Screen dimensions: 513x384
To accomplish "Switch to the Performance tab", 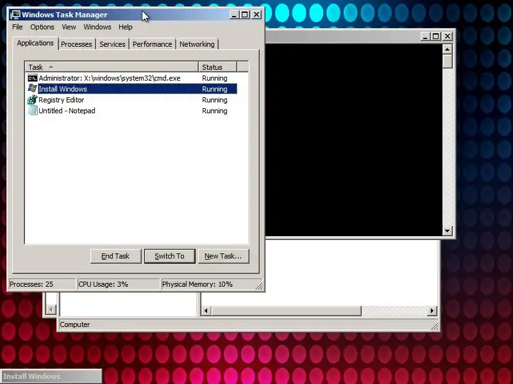I will [x=152, y=44].
